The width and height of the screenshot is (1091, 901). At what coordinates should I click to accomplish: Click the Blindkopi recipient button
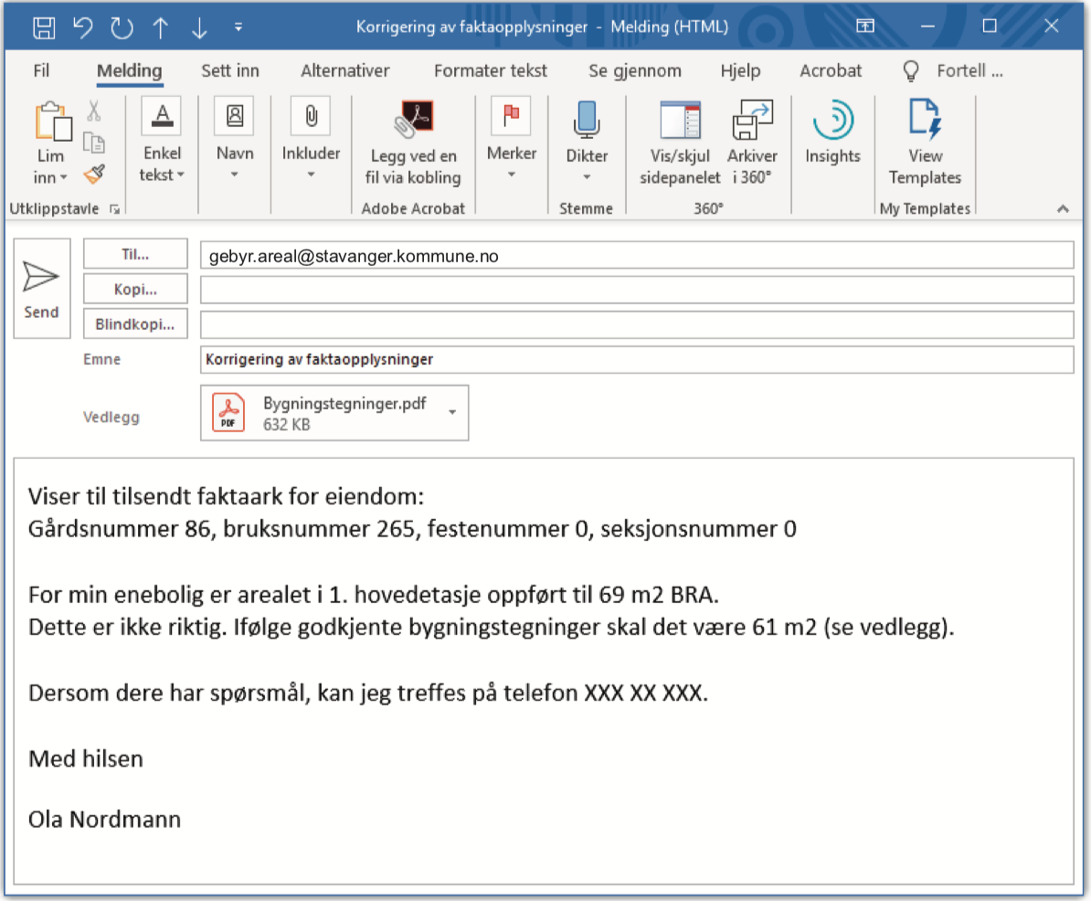[x=134, y=323]
